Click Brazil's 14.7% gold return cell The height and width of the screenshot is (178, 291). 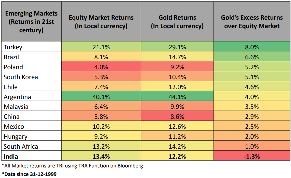tap(177, 57)
